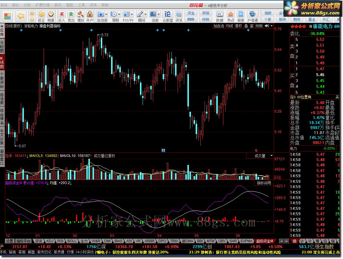Screen dimensions: 343x259
Task: Expand the F10/F9 dropdown arrow
Action: click(132, 14)
